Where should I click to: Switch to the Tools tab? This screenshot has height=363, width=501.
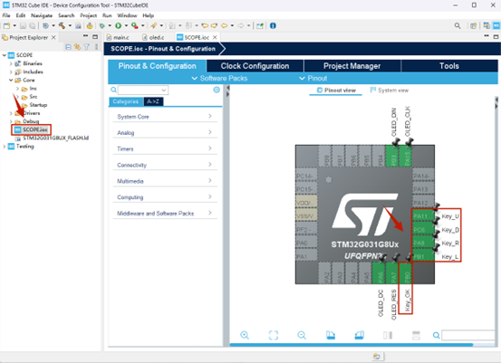(x=449, y=66)
